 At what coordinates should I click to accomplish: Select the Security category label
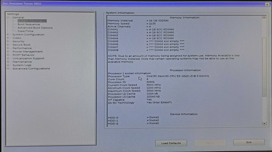(x=18, y=41)
